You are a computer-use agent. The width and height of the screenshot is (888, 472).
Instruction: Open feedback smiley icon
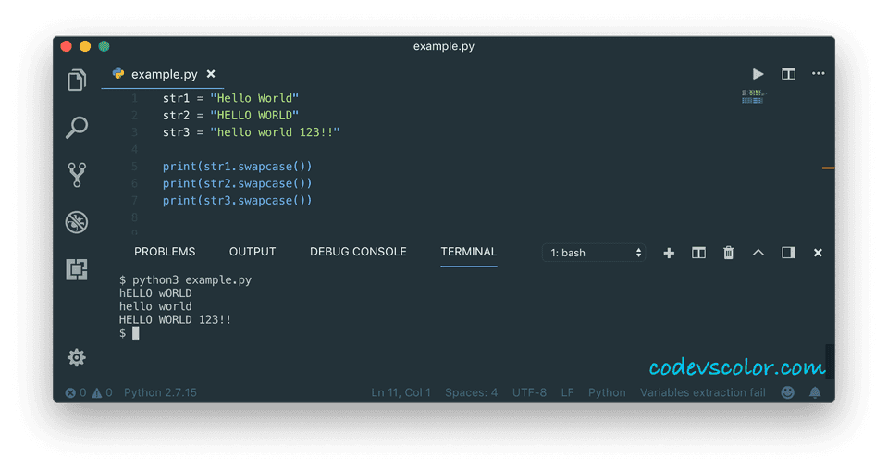point(788,392)
